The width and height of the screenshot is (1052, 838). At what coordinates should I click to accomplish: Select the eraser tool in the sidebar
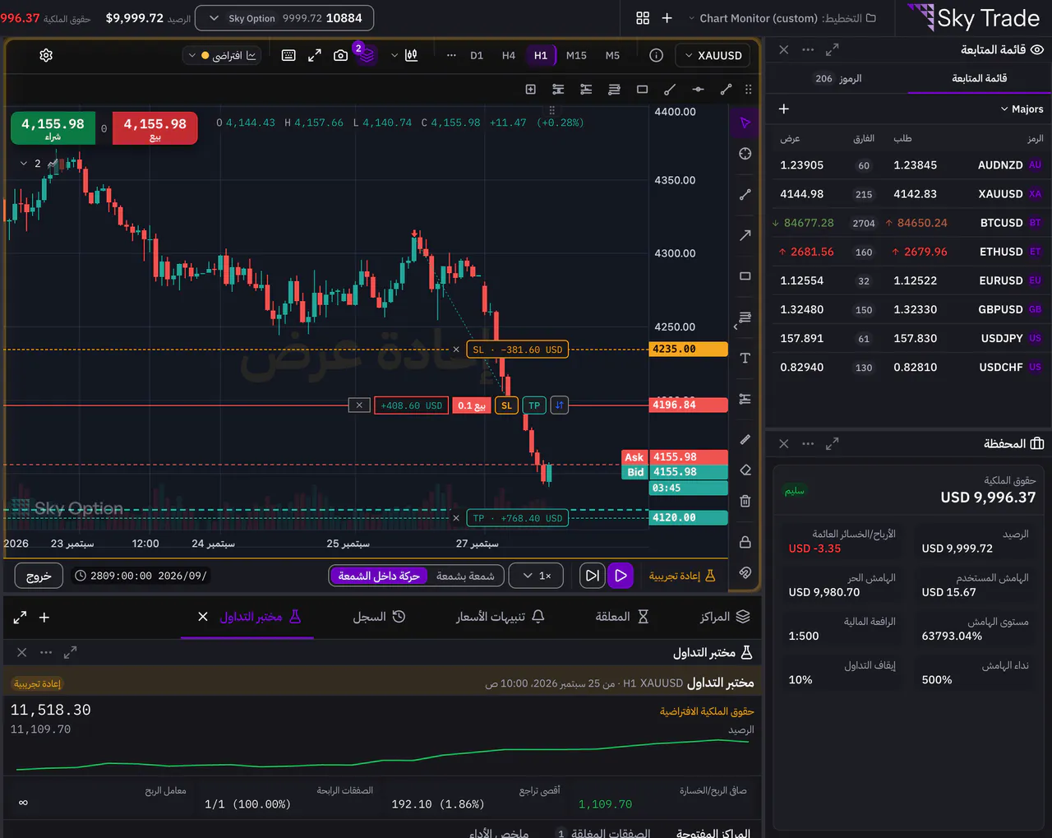[745, 470]
